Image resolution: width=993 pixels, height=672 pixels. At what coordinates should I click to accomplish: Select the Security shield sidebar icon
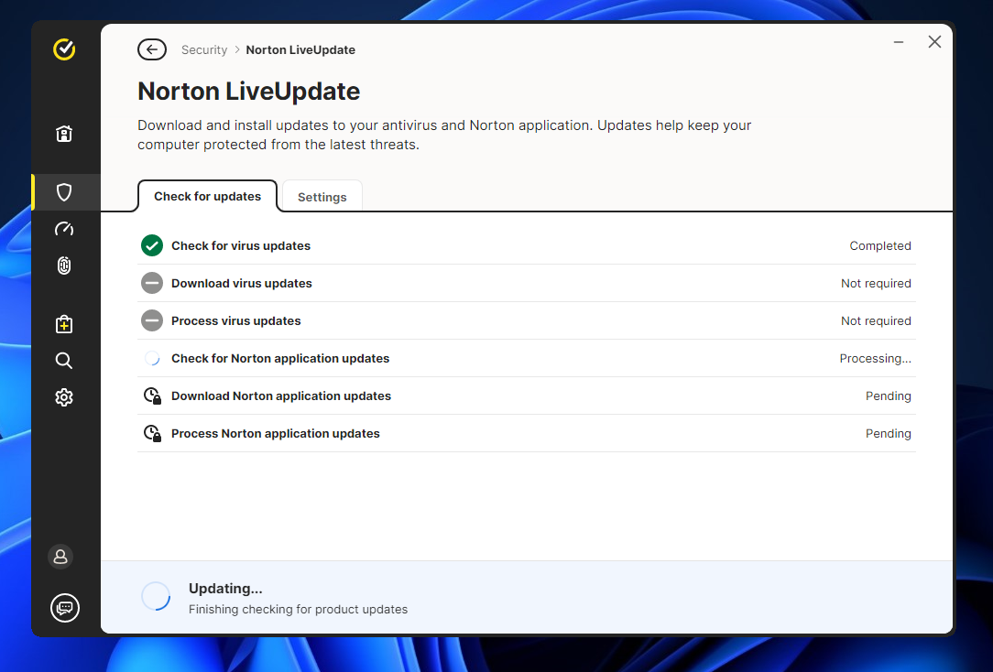(64, 191)
